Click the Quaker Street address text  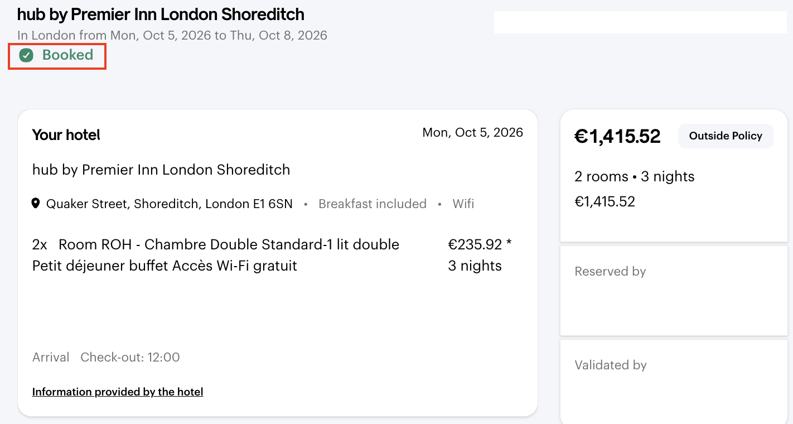pyautogui.click(x=169, y=204)
